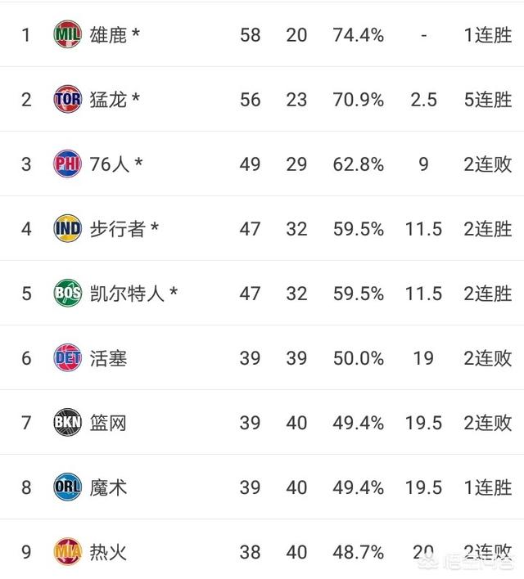Viewport: 524px width, 579px height.
Task: Select the 魔术 team name
Action: [x=108, y=487]
